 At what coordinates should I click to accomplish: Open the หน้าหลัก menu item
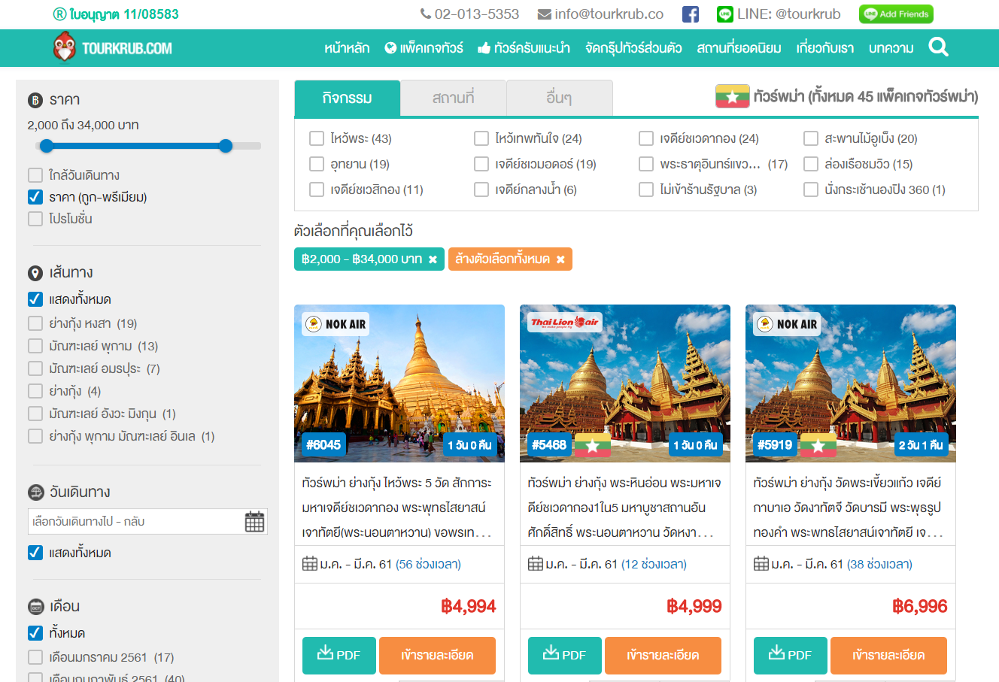tap(347, 48)
